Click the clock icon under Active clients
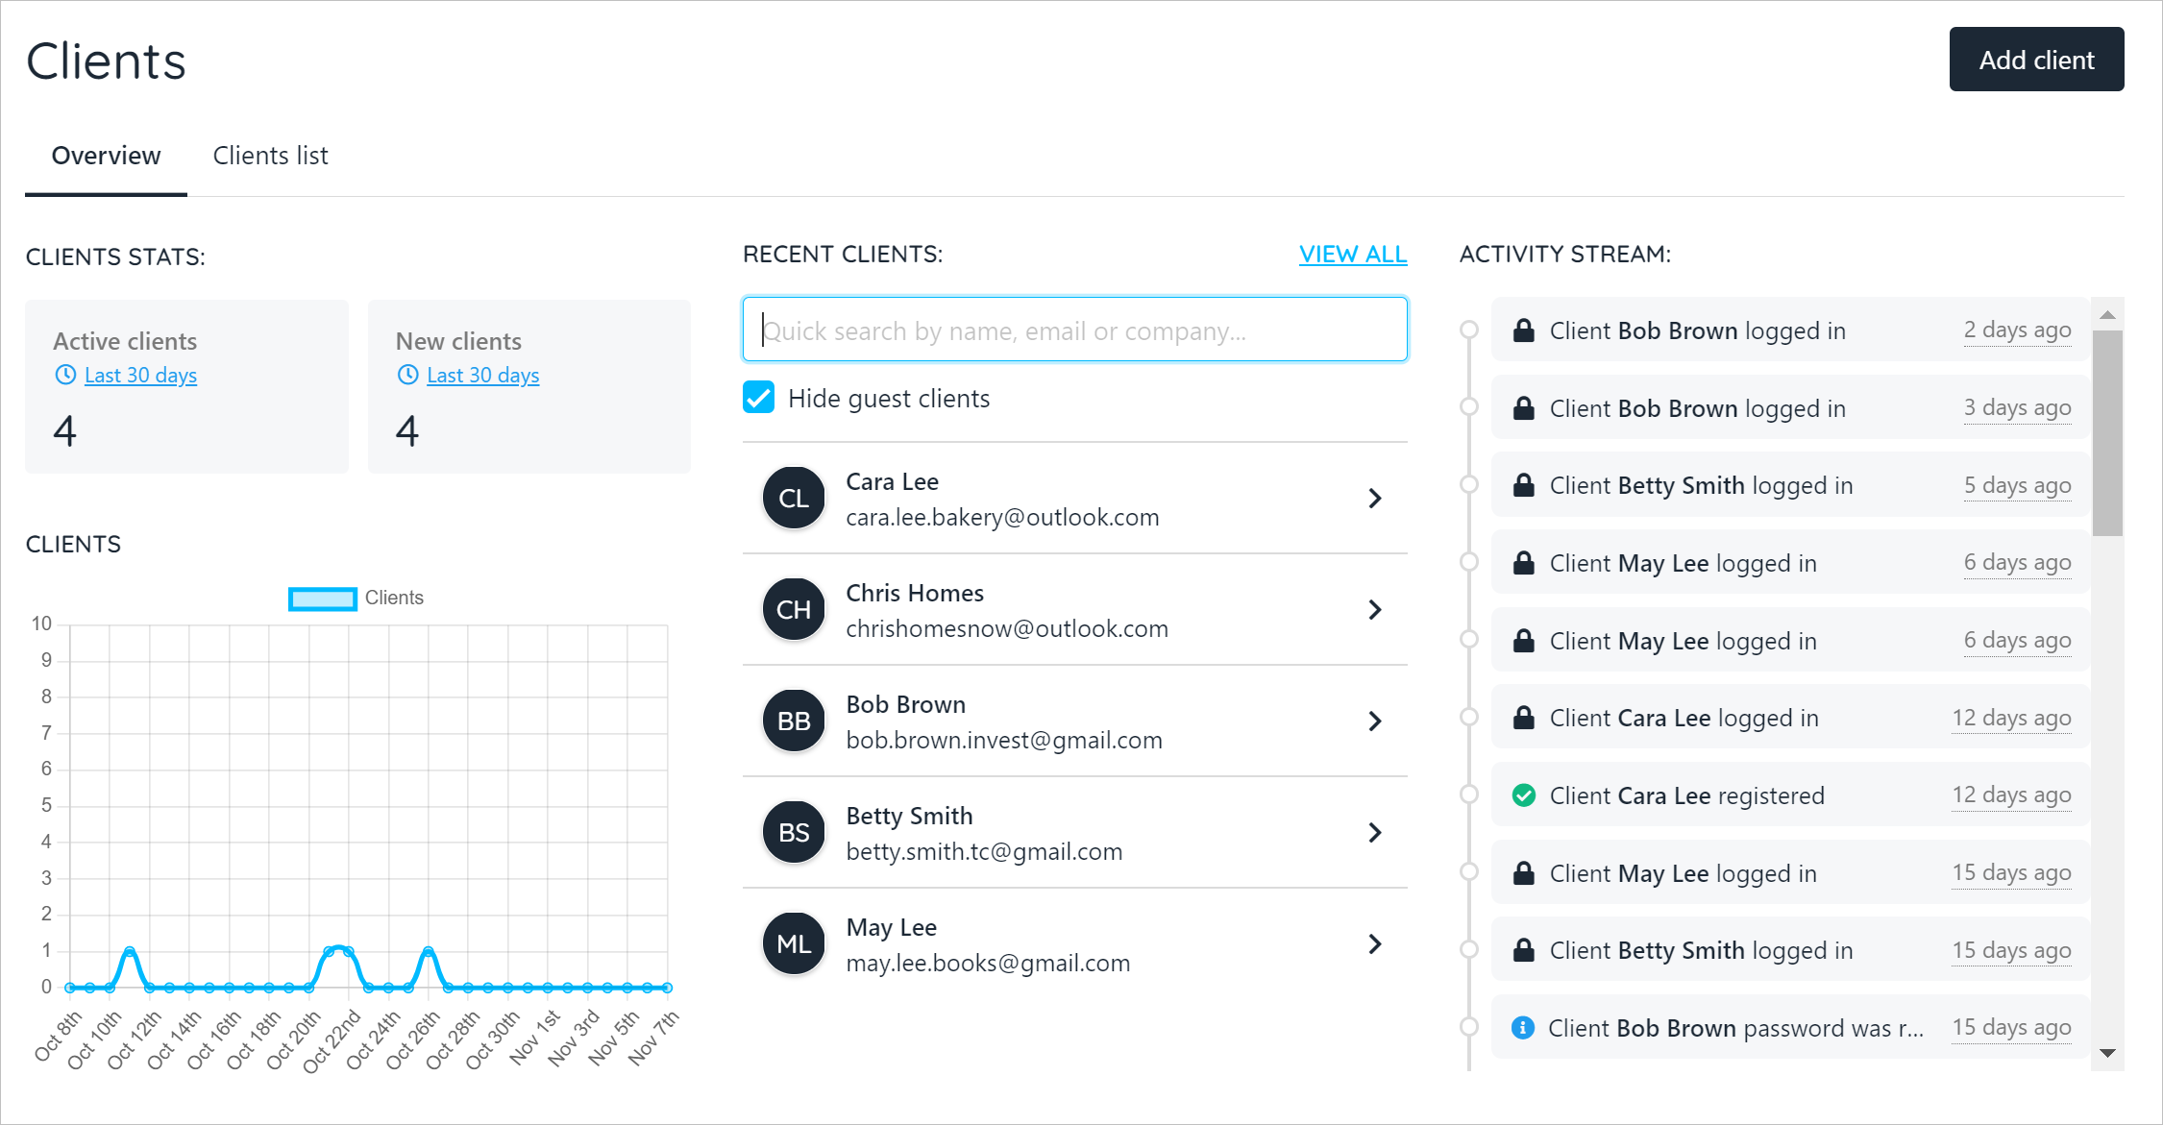 [x=65, y=375]
